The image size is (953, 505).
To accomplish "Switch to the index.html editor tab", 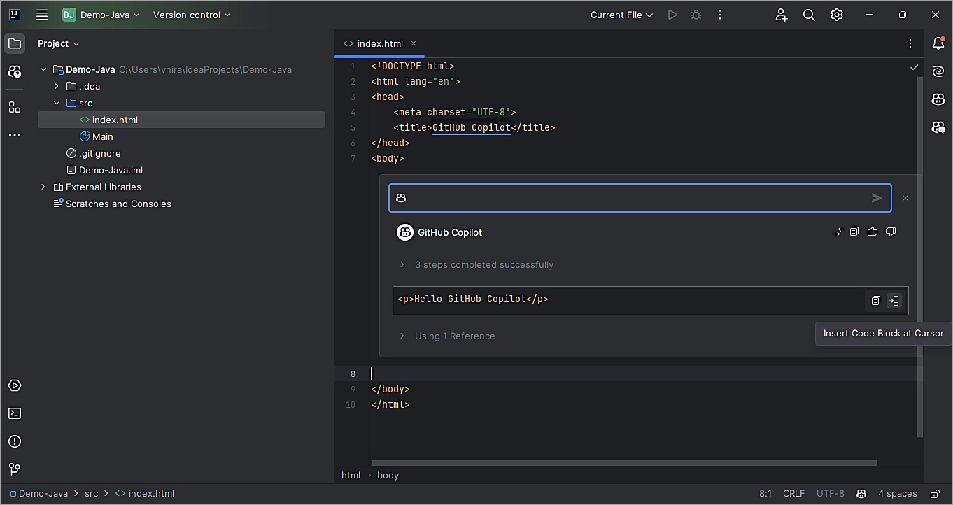I will coord(379,43).
